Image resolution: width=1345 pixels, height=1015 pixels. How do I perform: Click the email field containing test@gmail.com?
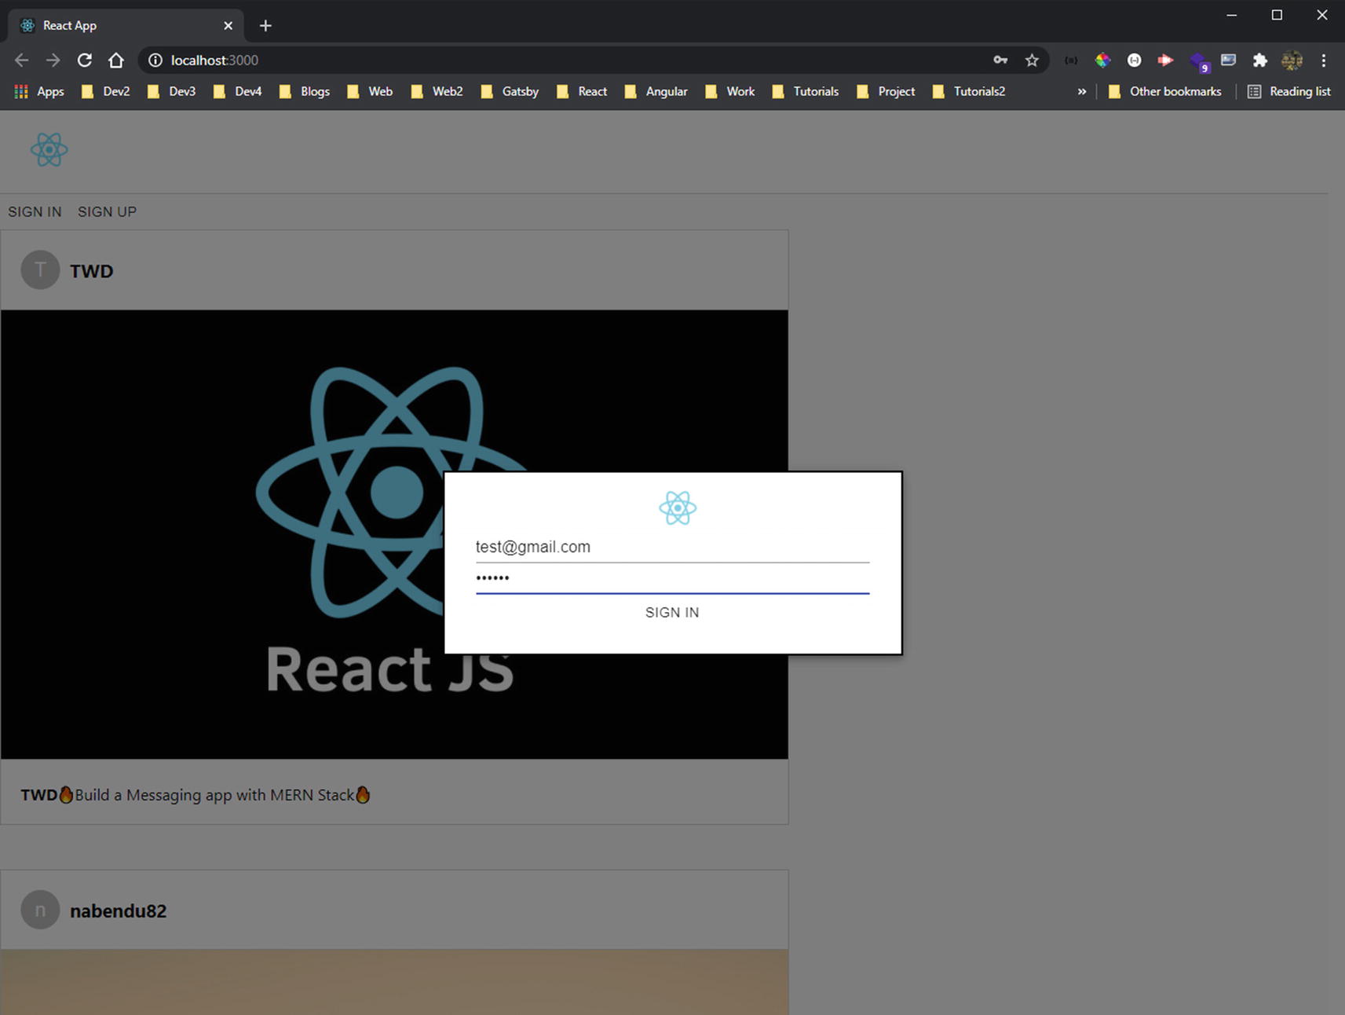(x=671, y=548)
